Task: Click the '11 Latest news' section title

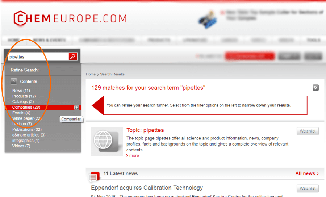Action: [121, 173]
